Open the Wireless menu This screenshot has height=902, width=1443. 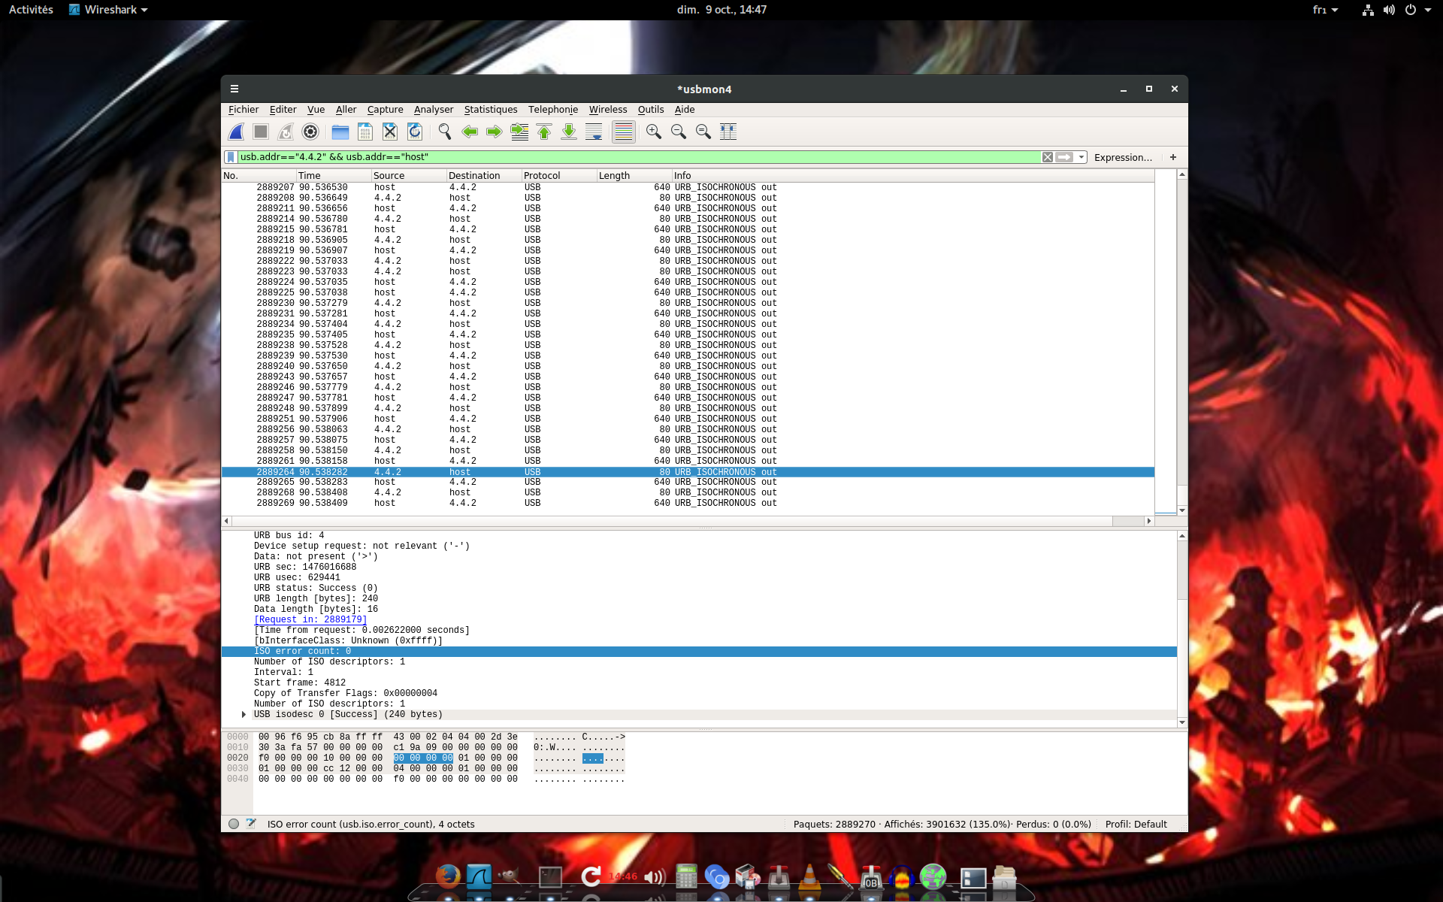[608, 110]
